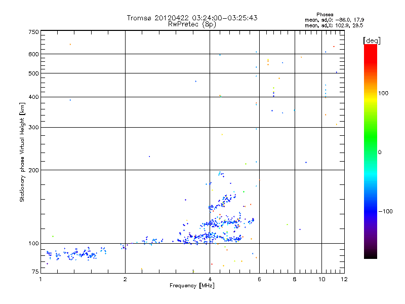Click the x-axis tick label '6'
The image size is (405, 304).
point(259,279)
